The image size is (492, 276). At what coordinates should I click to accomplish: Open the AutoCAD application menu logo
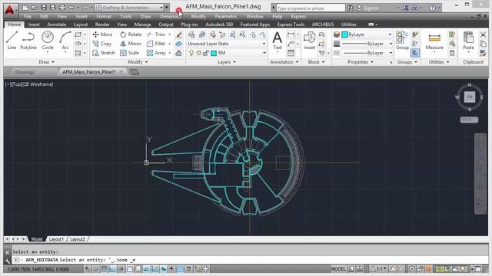[x=10, y=10]
